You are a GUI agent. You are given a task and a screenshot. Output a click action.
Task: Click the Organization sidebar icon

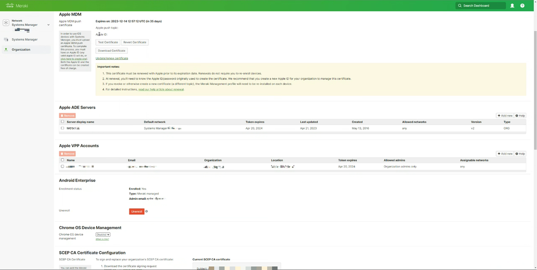pyautogui.click(x=6, y=49)
